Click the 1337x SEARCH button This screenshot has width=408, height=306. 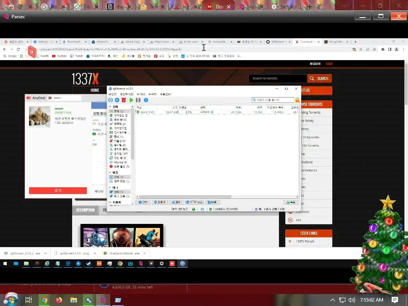[x=320, y=78]
